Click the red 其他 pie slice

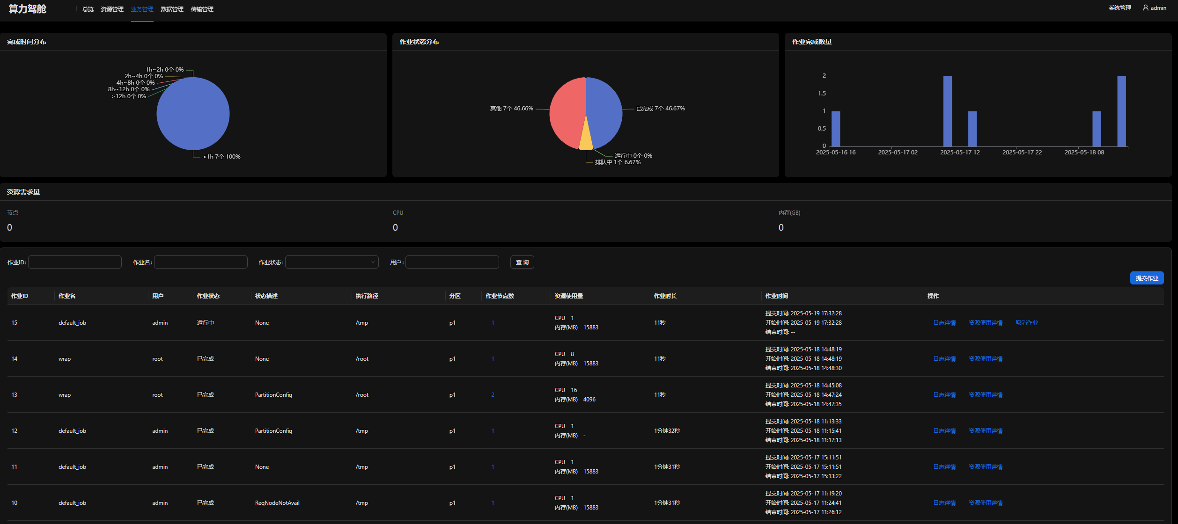(567, 112)
